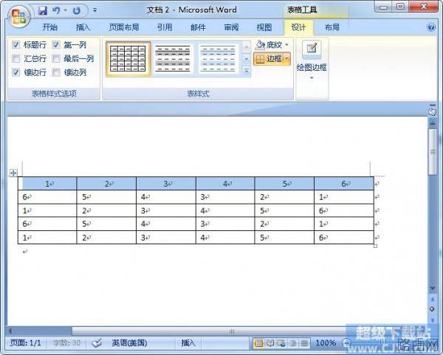The image size is (443, 355).
Task: Expand the full table styles gallery
Action: (x=247, y=71)
